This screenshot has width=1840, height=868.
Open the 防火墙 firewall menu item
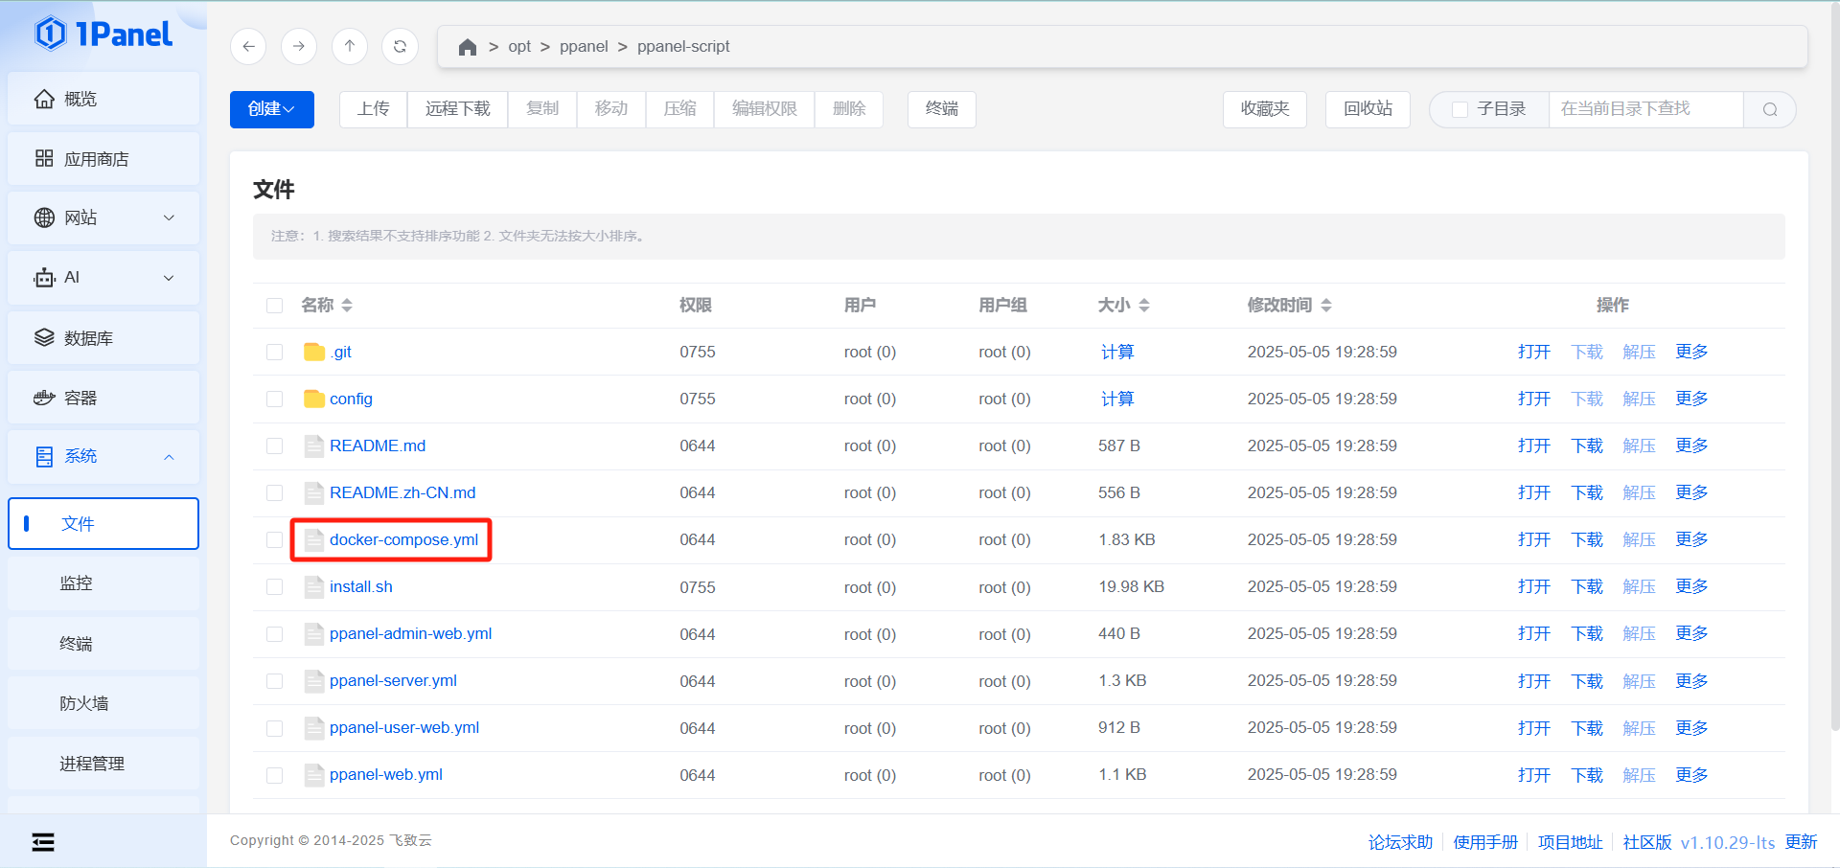point(103,703)
